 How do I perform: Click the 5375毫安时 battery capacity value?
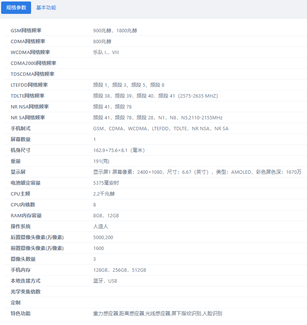tap(106, 183)
